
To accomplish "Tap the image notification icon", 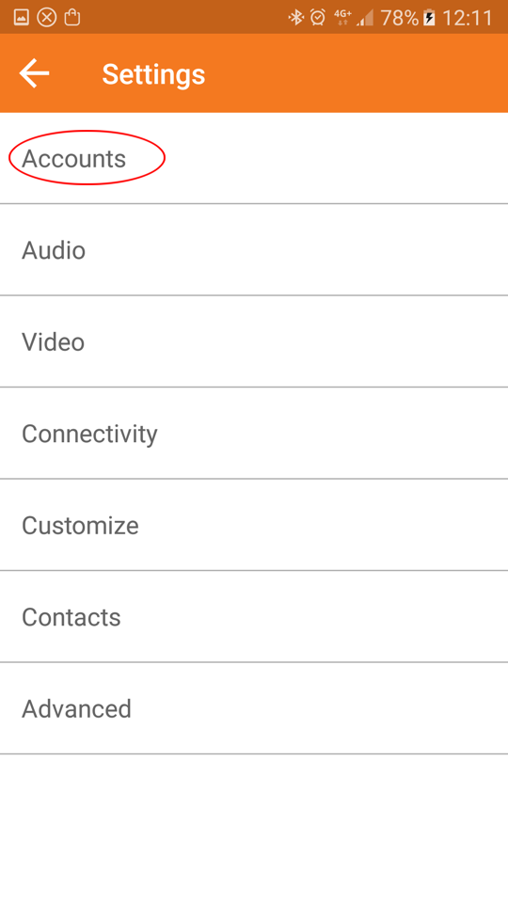I will point(21,18).
